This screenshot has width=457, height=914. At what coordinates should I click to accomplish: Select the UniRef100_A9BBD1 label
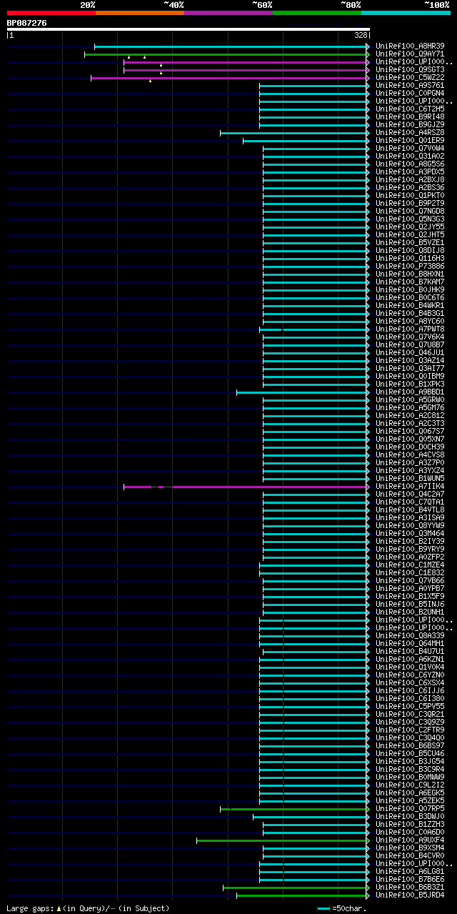click(x=410, y=392)
